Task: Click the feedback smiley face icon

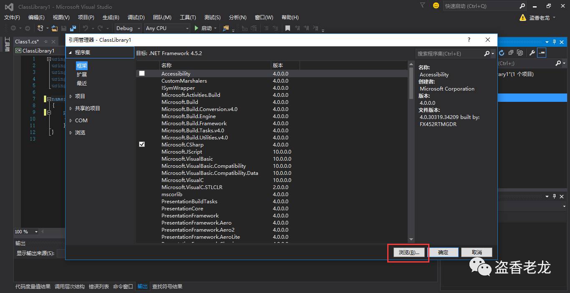Action: pyautogui.click(x=436, y=5)
